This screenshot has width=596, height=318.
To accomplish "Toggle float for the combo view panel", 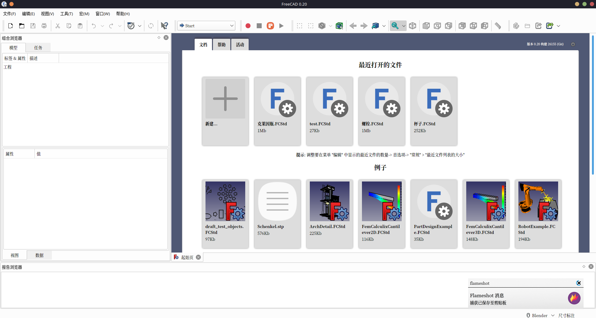I will pyautogui.click(x=159, y=38).
